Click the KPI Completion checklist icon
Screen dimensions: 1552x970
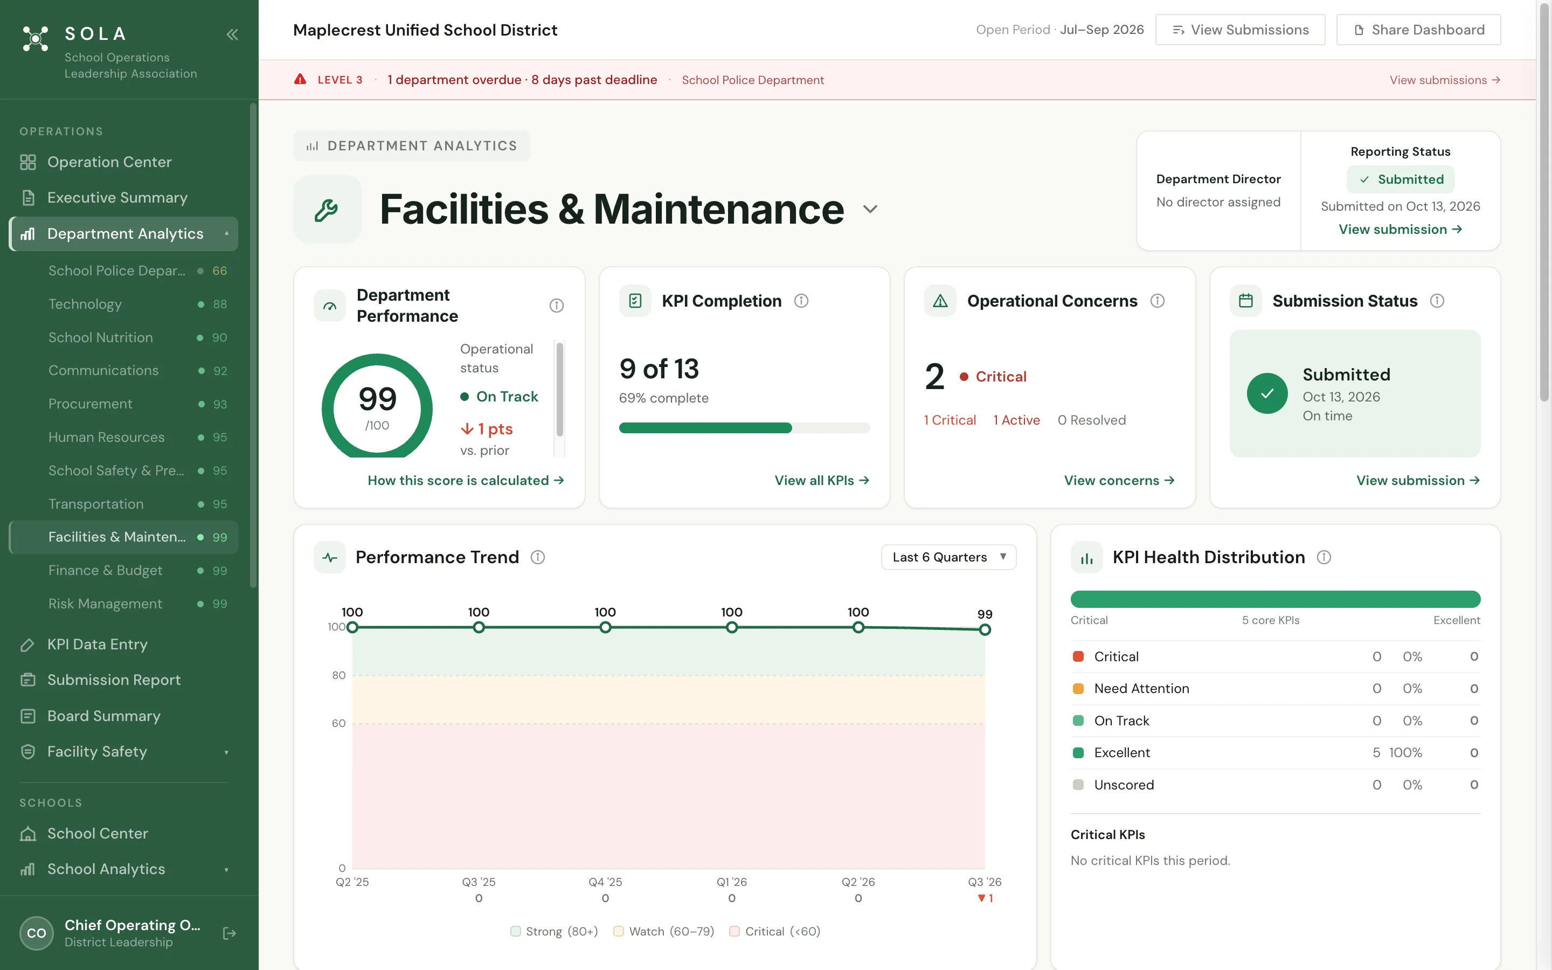click(x=635, y=301)
